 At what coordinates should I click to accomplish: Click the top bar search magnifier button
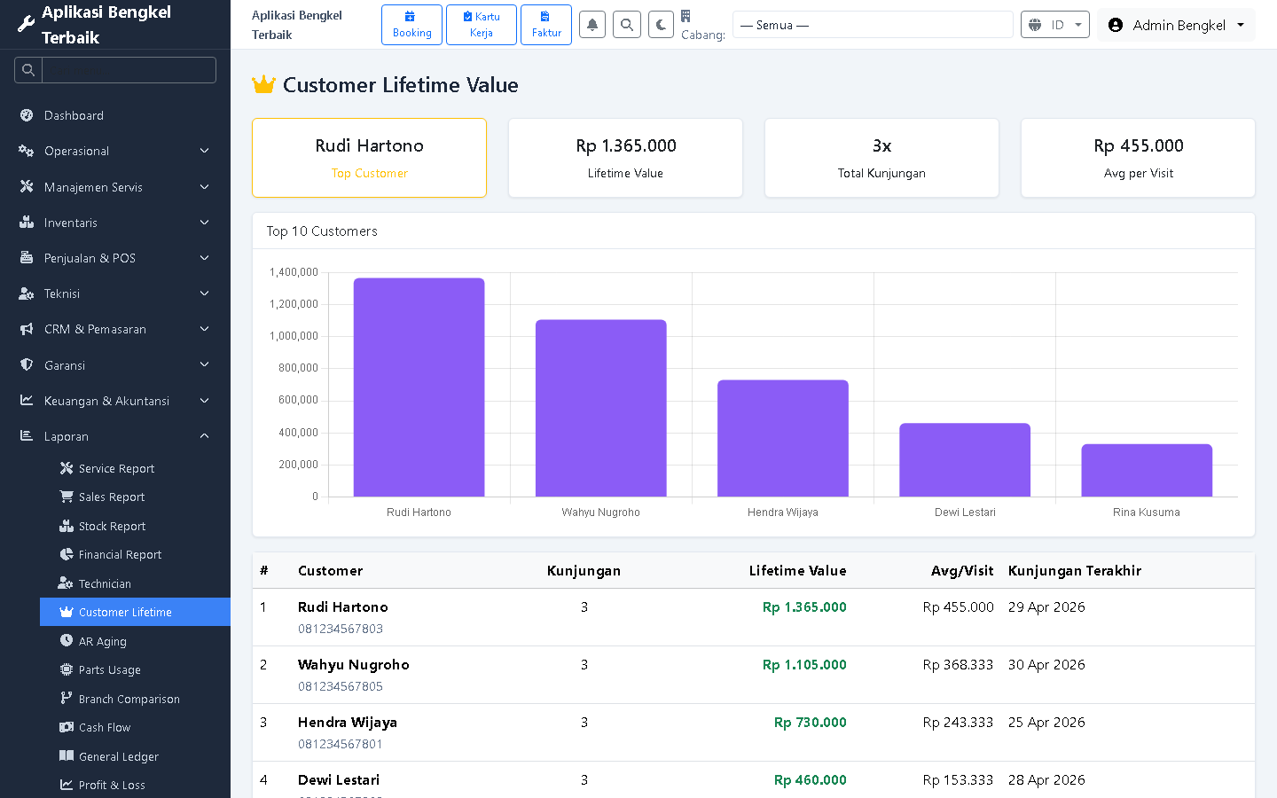pos(627,25)
